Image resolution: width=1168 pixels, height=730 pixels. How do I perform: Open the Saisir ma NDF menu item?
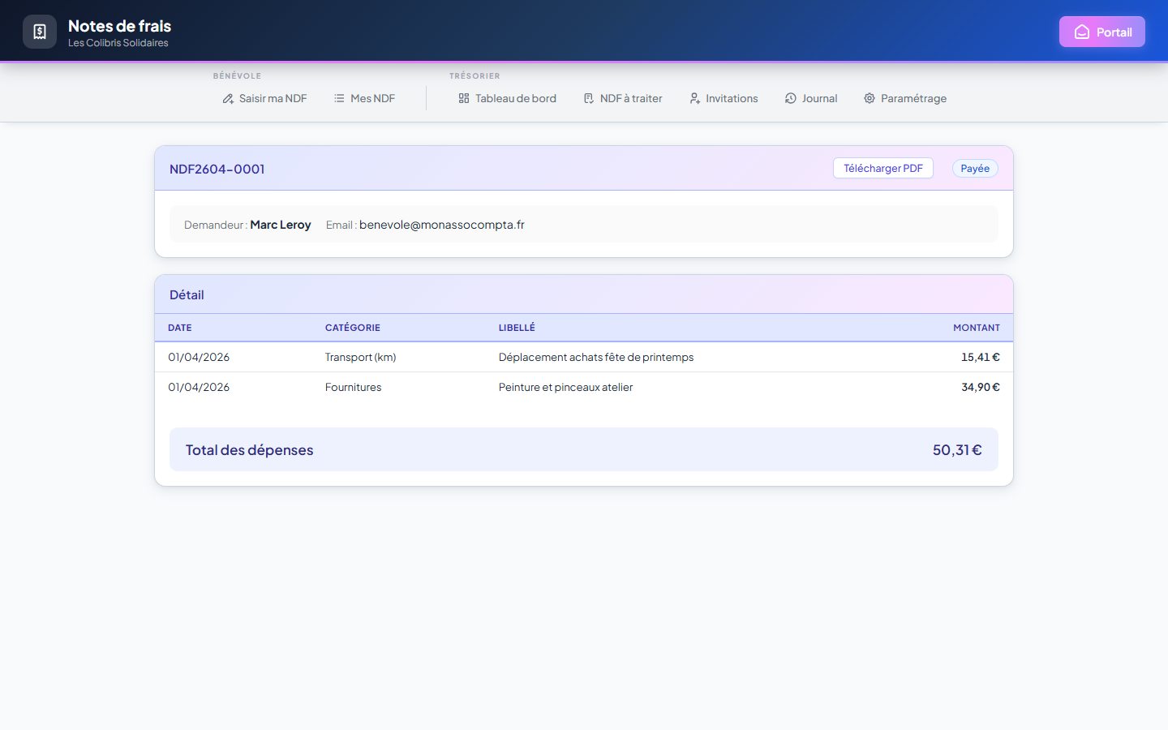click(x=265, y=98)
